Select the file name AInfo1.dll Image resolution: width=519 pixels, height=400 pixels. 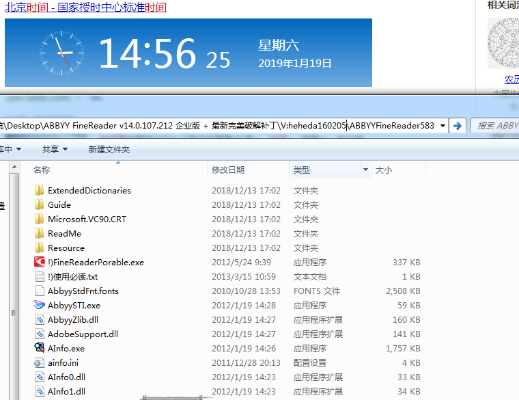click(66, 391)
